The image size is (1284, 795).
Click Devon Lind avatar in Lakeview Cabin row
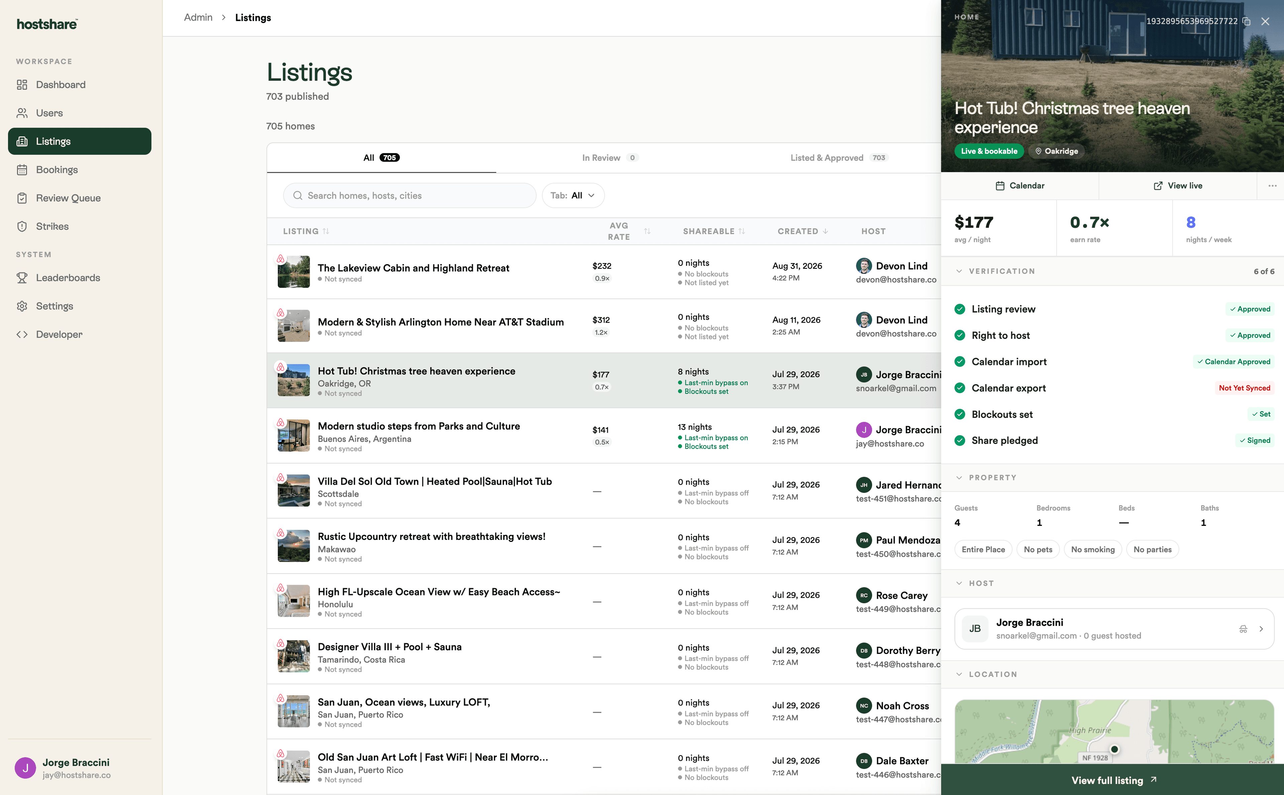pyautogui.click(x=864, y=266)
